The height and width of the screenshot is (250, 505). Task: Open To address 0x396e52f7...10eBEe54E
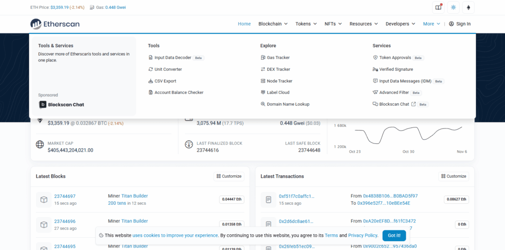tap(384, 203)
